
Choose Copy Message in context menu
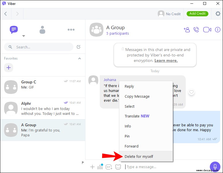(x=146, y=96)
